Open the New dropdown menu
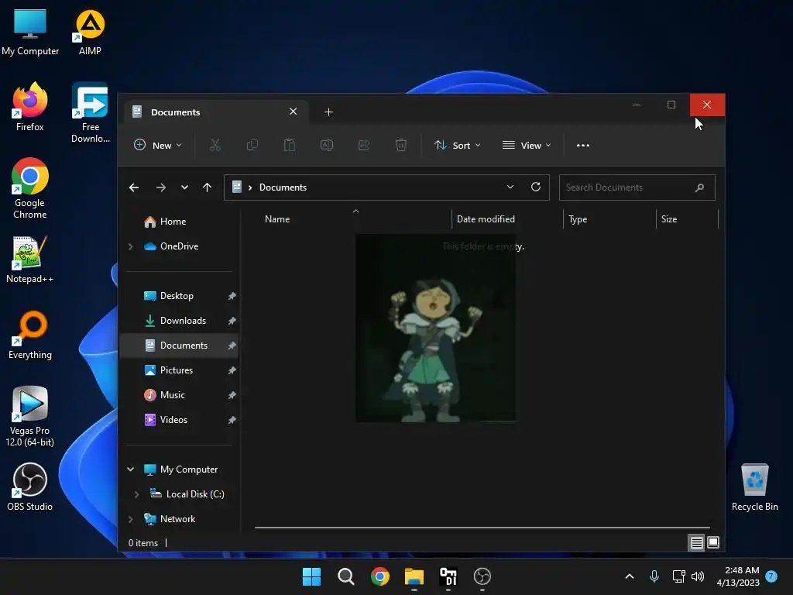Screen dimensions: 793x595 tap(157, 145)
